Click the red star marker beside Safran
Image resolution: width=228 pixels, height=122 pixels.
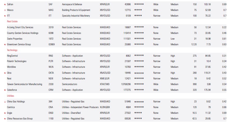[x=5, y=4]
